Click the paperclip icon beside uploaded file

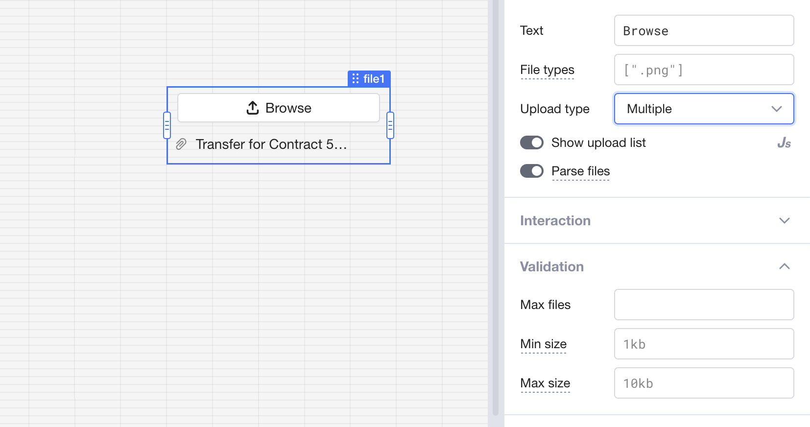coord(181,144)
